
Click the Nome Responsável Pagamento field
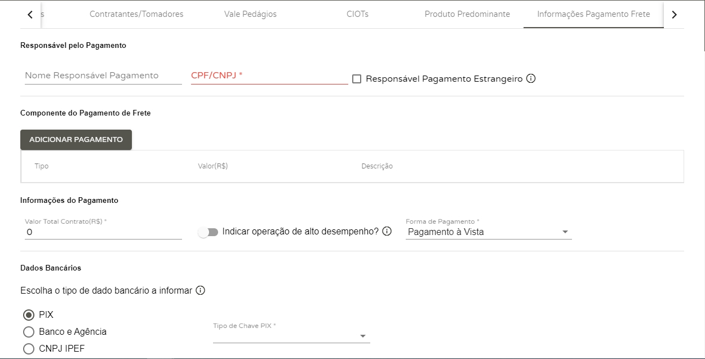click(103, 76)
